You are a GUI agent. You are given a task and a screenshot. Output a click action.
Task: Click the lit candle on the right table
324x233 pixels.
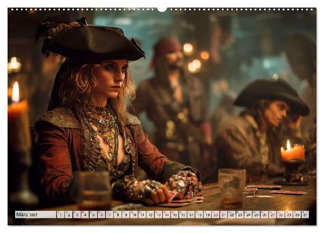293,152
